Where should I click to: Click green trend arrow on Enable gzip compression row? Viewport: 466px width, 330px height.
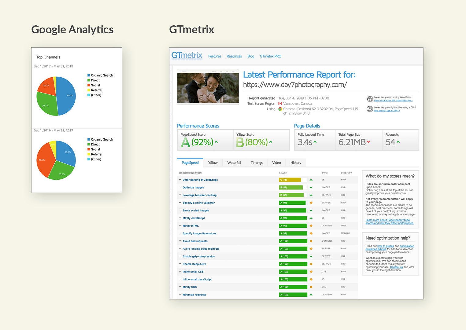click(x=311, y=256)
